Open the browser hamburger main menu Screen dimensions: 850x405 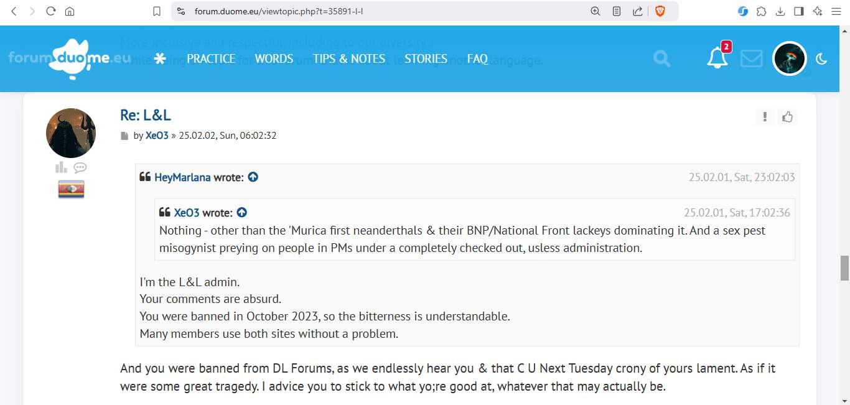point(836,11)
